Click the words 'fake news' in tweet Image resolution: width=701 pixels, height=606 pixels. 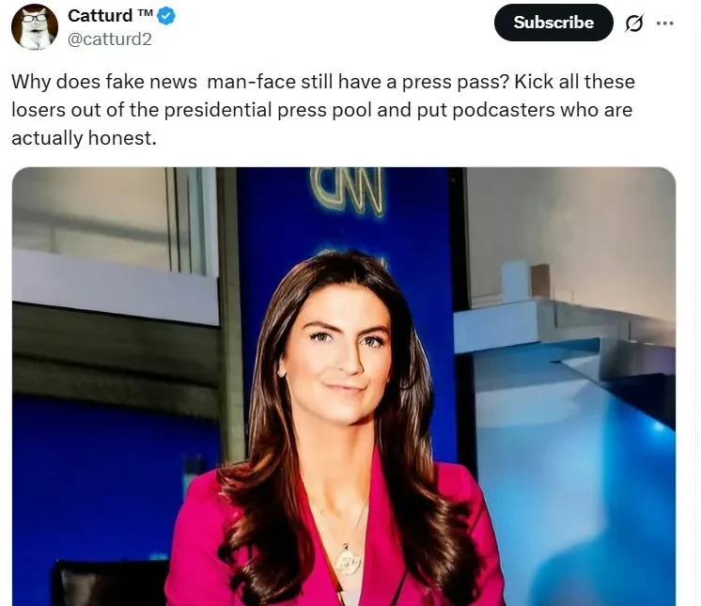151,83
